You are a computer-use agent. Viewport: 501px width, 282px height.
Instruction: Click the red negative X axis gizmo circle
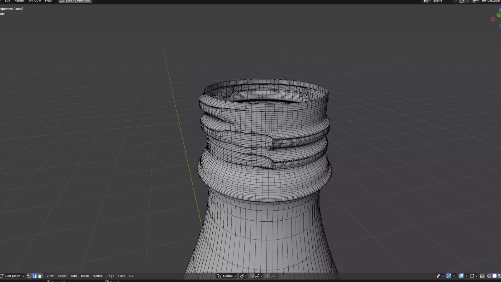493,19
